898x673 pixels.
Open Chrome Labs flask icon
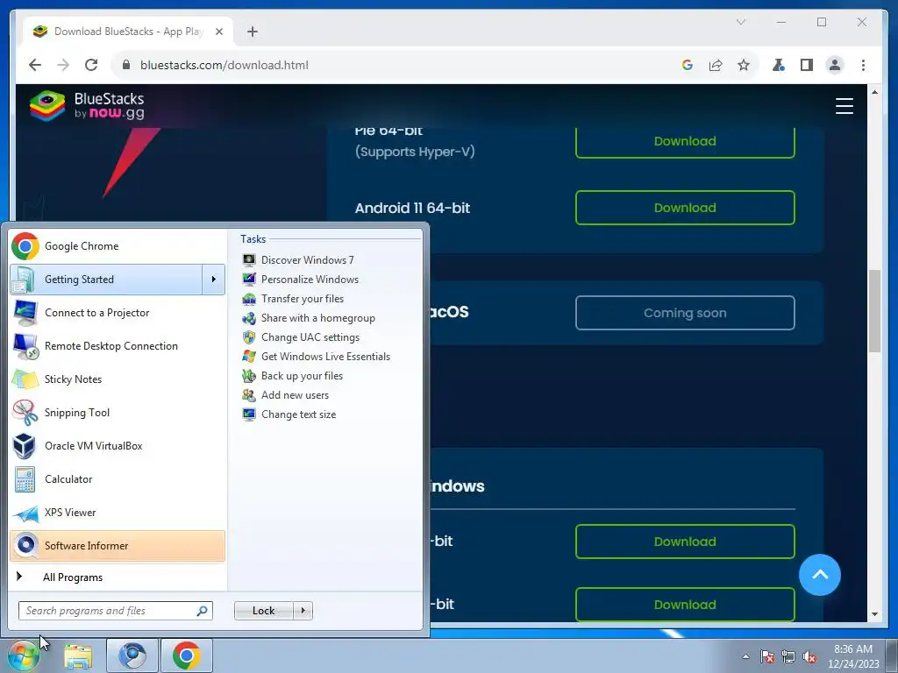pyautogui.click(x=779, y=65)
